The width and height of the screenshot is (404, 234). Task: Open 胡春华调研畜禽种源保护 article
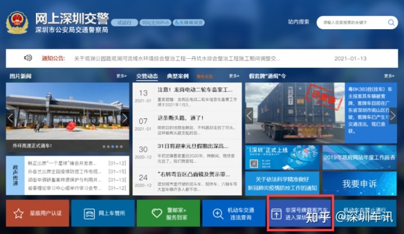(x=65, y=180)
